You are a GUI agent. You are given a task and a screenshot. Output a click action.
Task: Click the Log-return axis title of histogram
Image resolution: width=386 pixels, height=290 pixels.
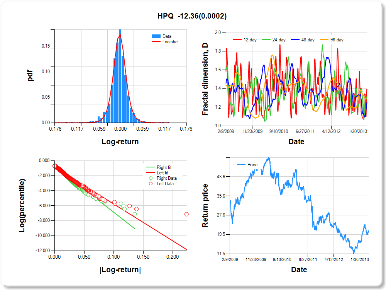coord(120,142)
